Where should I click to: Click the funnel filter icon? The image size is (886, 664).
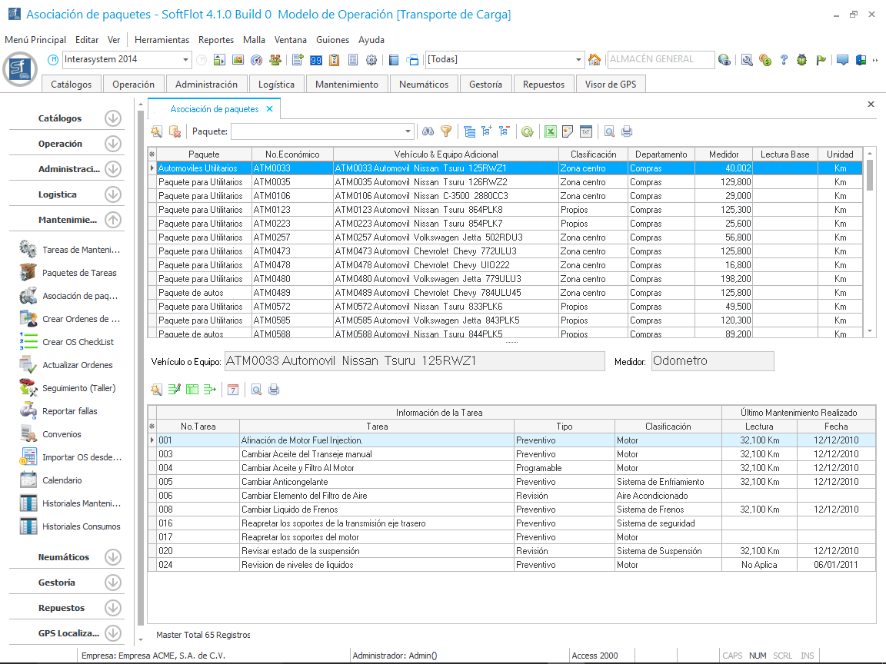445,131
